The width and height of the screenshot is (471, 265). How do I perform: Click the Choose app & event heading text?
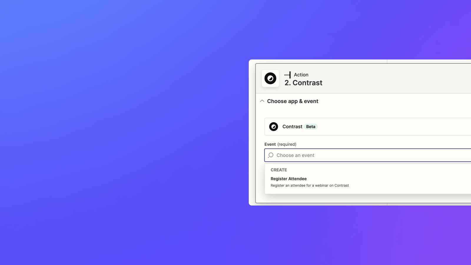293,101
